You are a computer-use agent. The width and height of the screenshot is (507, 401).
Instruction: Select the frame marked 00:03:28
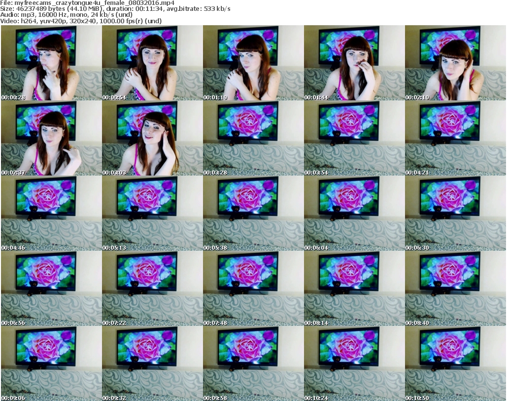253,138
